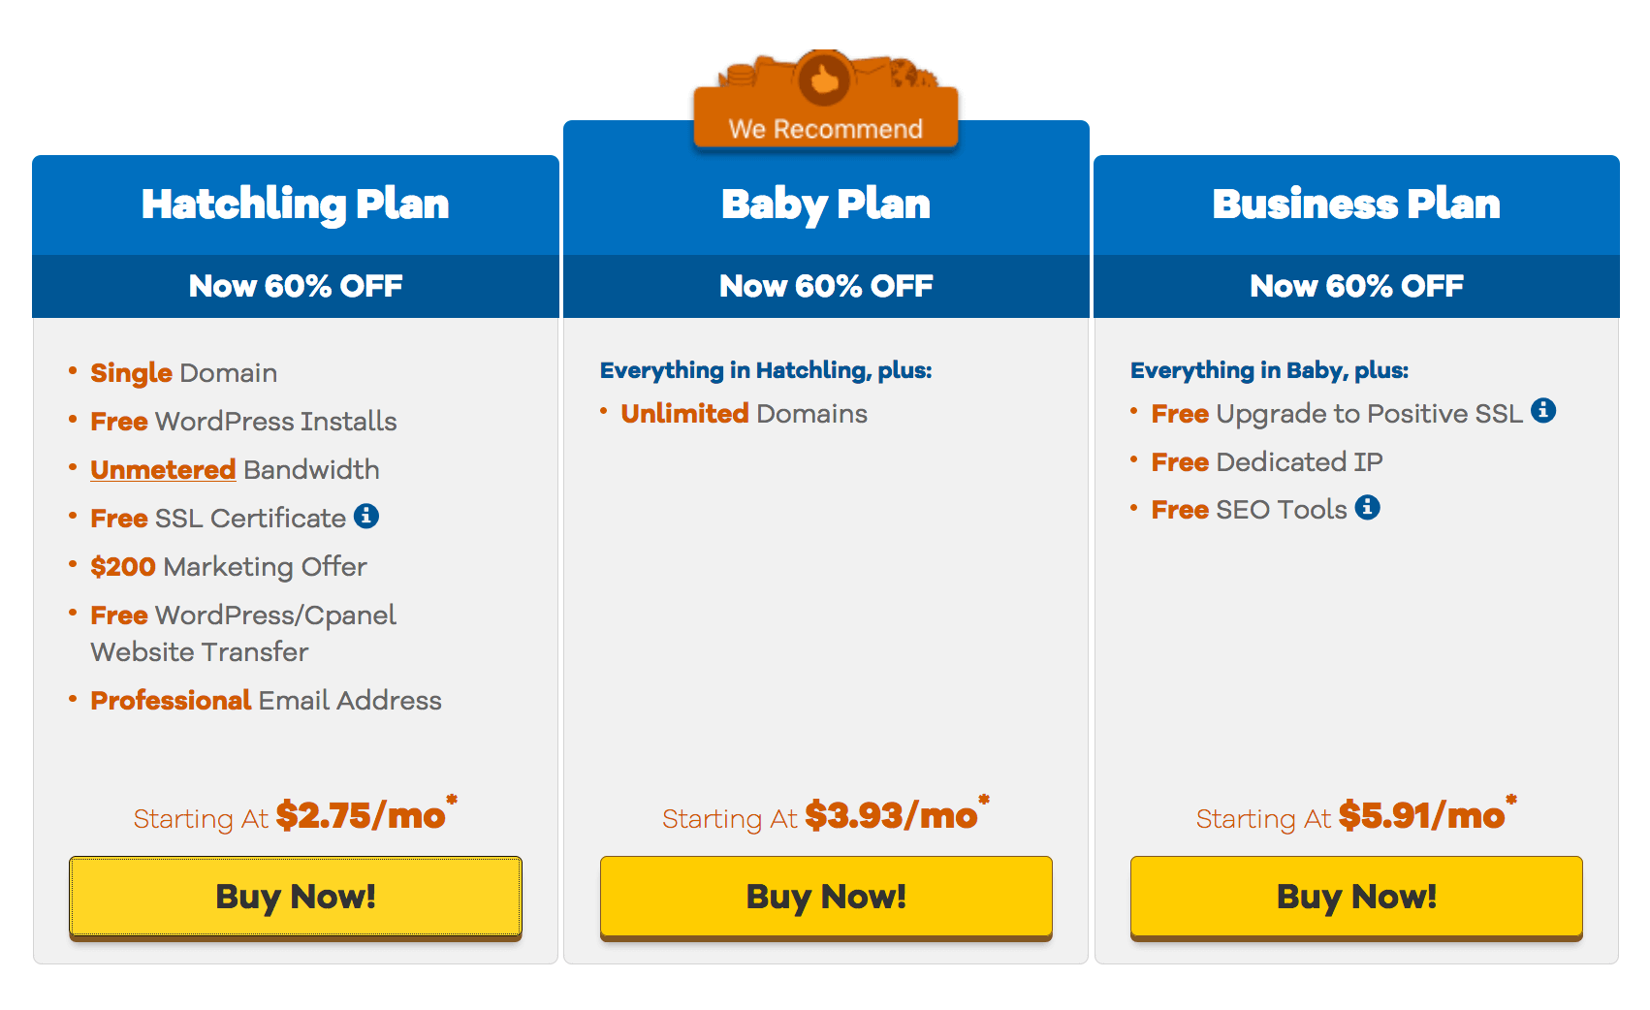Click the Business Plan heading
The image size is (1650, 1010).
coord(1356,205)
